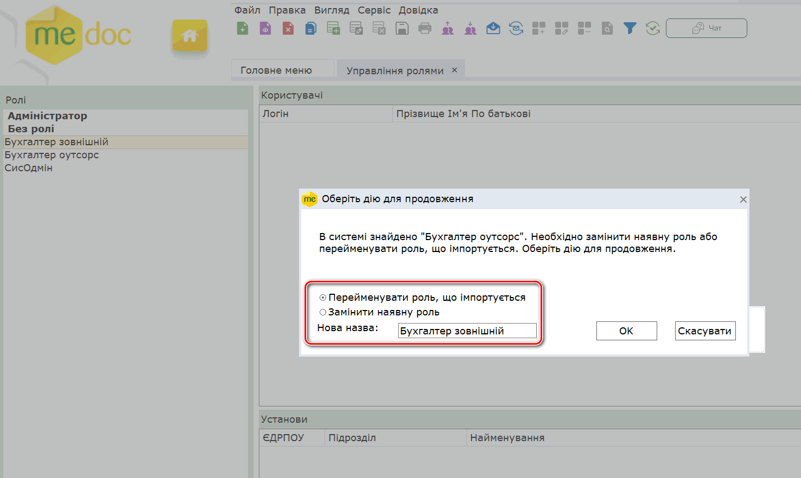Click the red delete document icon

pyautogui.click(x=288, y=28)
